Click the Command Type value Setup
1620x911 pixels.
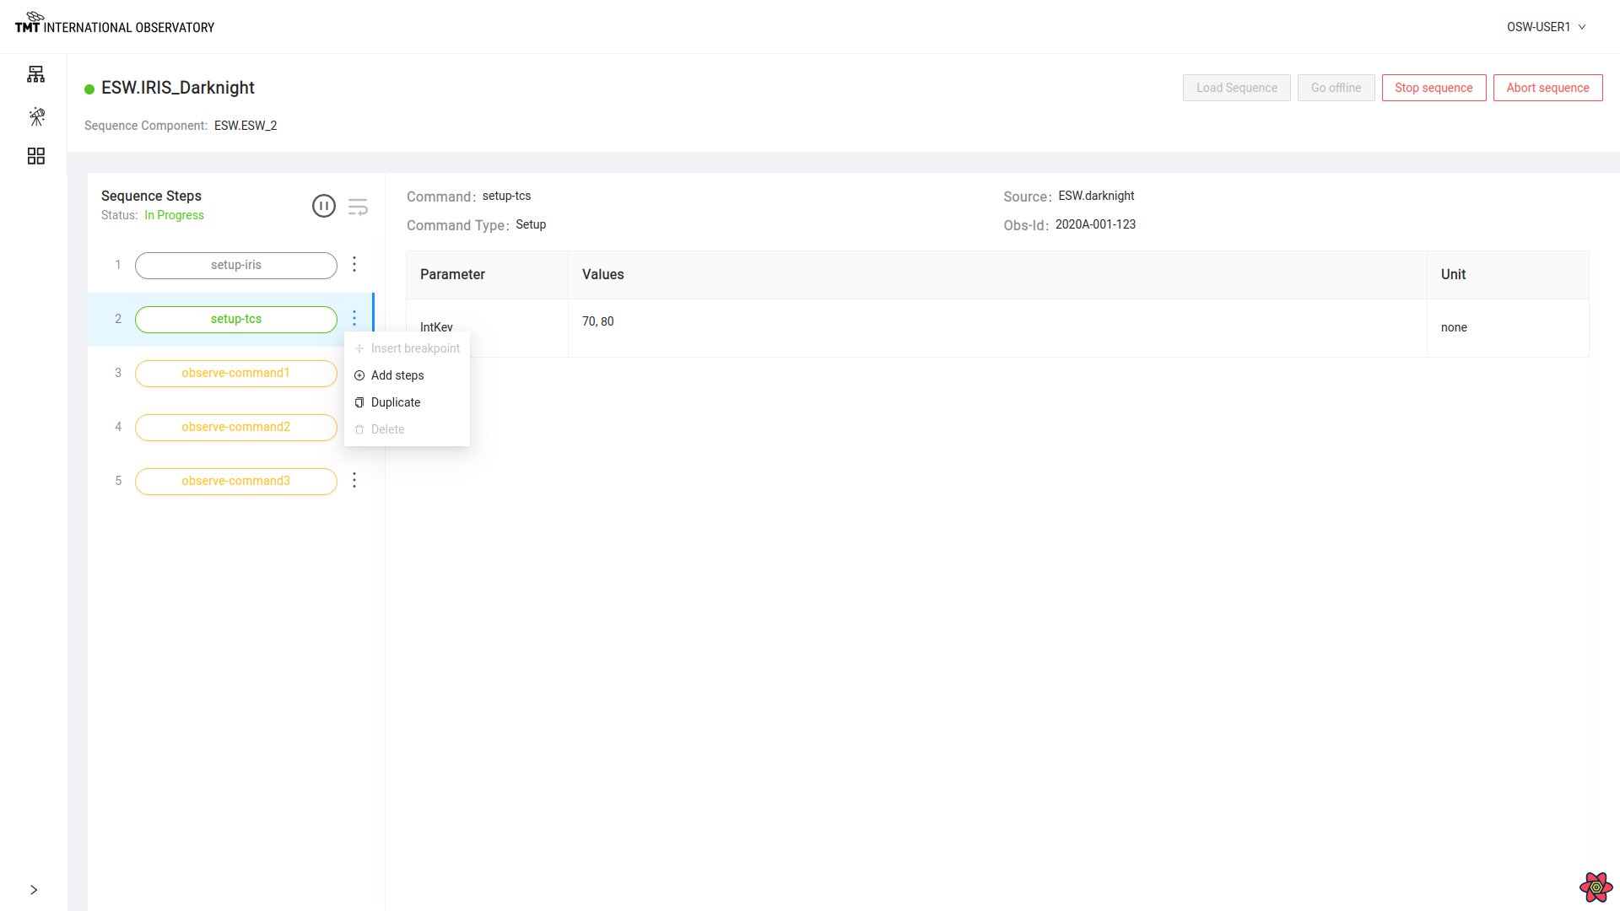point(531,224)
